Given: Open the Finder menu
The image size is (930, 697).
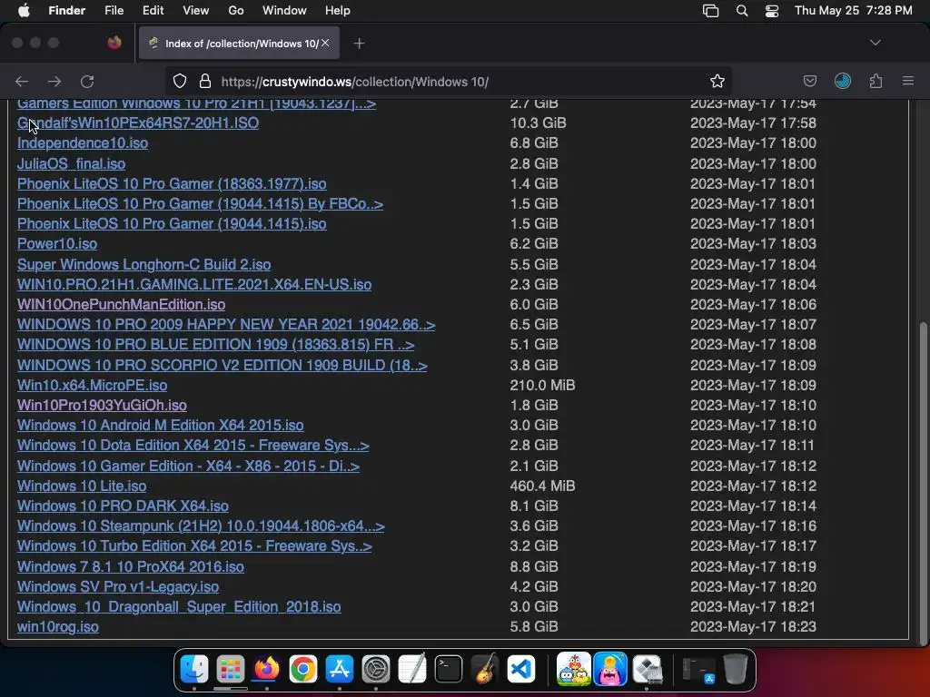Looking at the screenshot, I should click(x=66, y=11).
